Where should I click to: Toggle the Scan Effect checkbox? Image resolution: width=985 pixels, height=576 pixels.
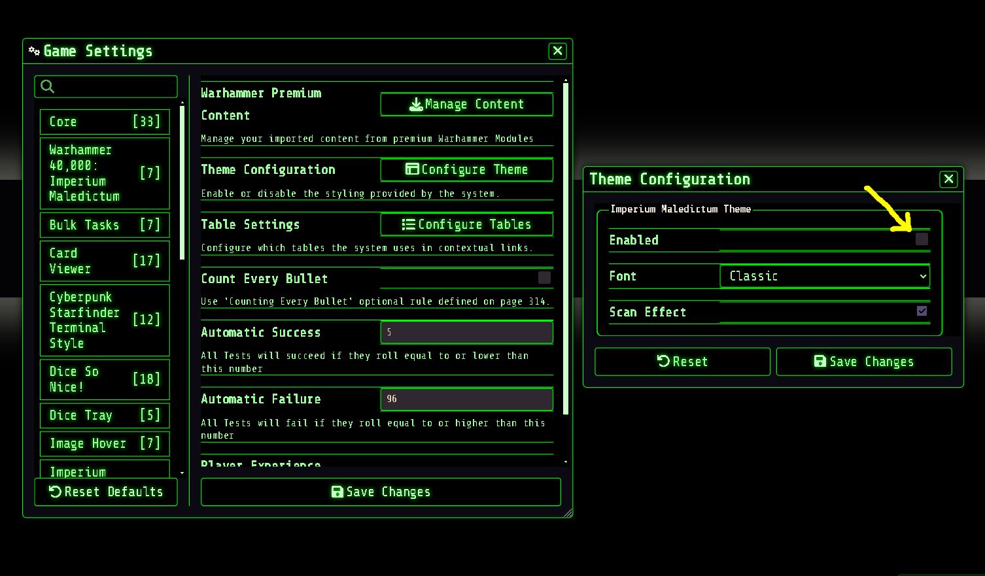pyautogui.click(x=922, y=311)
